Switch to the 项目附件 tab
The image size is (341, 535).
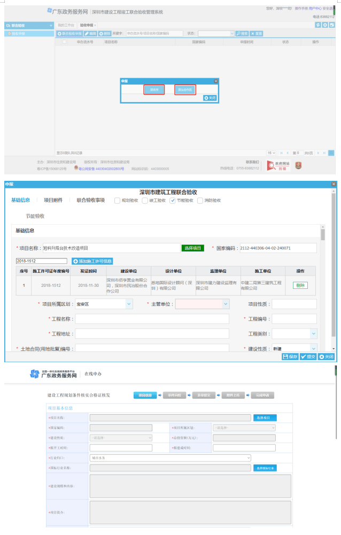53,200
